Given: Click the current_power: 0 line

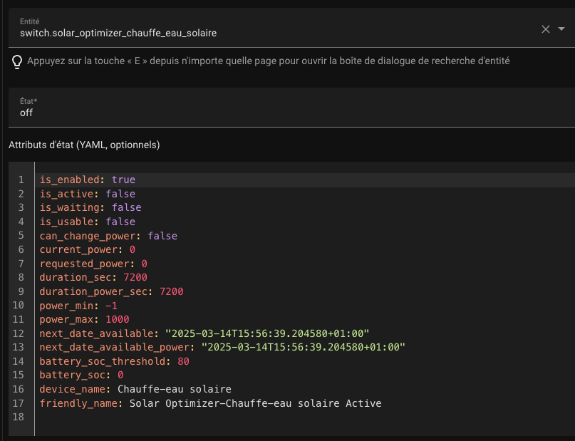Looking at the screenshot, I should coord(87,249).
